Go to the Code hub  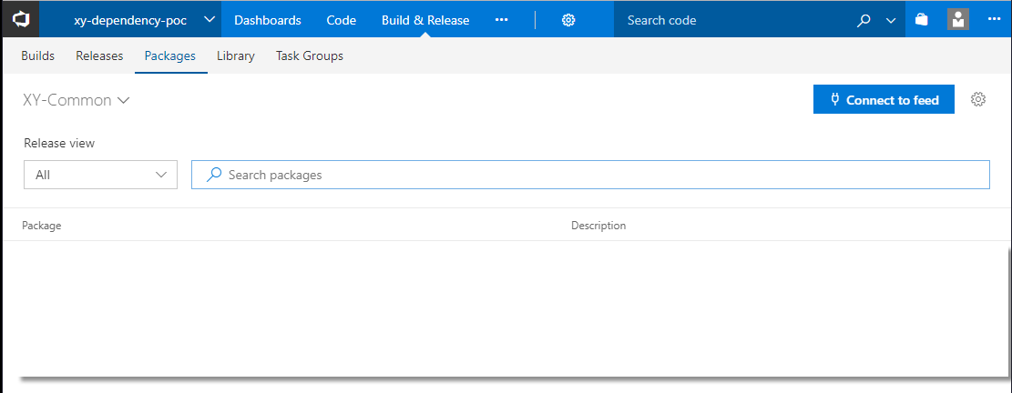click(341, 20)
